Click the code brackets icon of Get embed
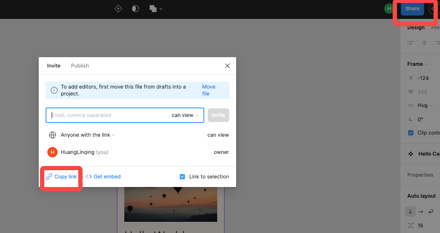The height and width of the screenshot is (233, 440). pos(89,177)
